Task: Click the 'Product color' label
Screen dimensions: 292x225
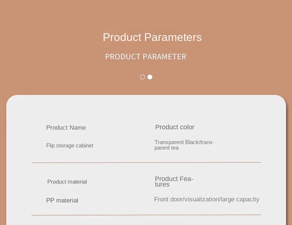Action: click(174, 127)
